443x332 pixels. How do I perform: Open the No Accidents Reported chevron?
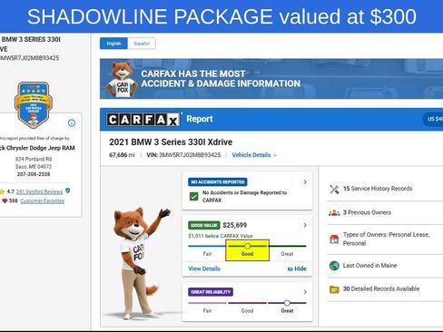click(x=305, y=182)
